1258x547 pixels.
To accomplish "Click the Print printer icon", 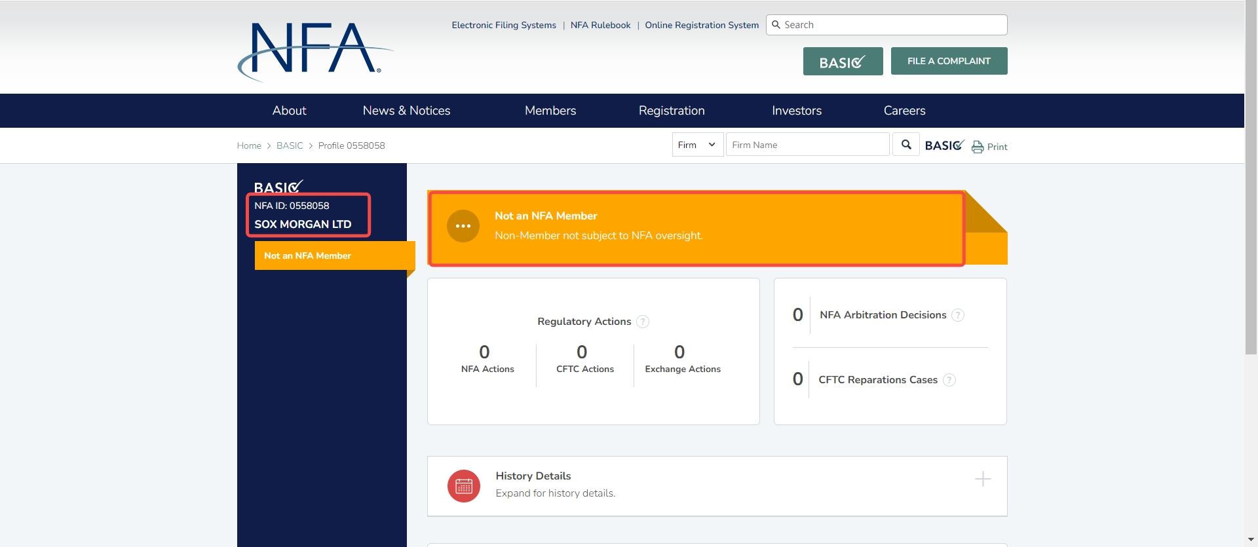I will tap(978, 147).
